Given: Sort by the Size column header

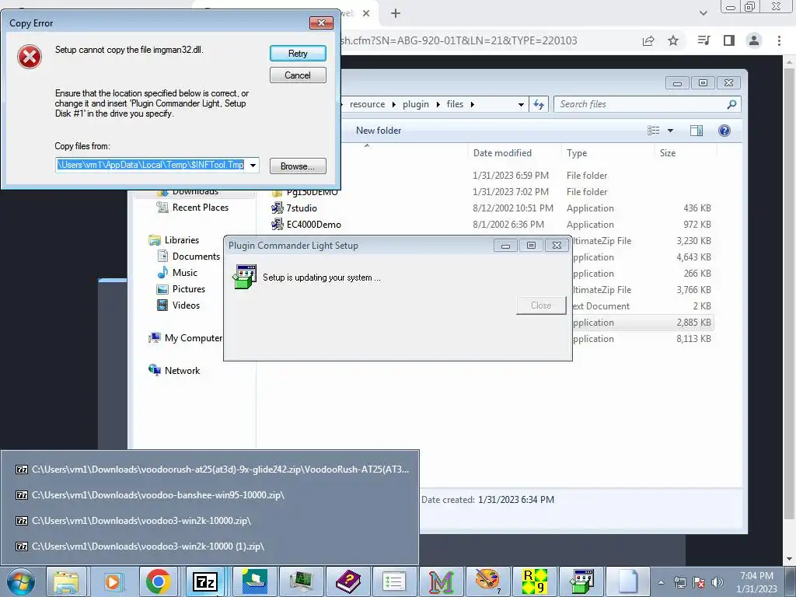Looking at the screenshot, I should 668,153.
